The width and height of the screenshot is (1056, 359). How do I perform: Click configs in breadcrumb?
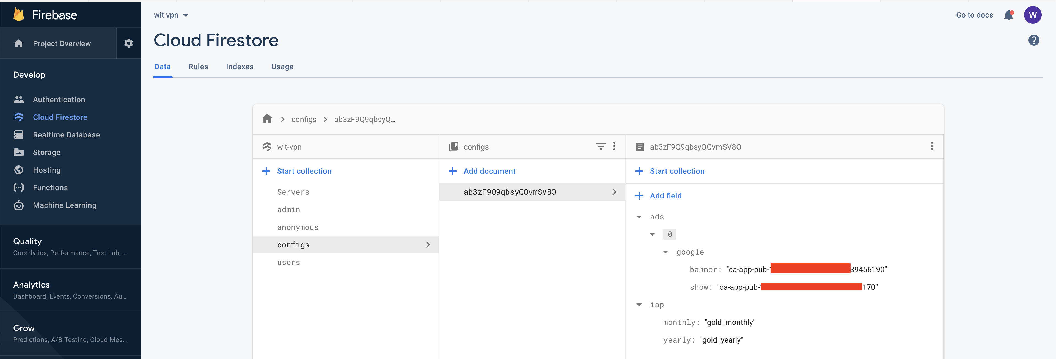[x=304, y=119]
